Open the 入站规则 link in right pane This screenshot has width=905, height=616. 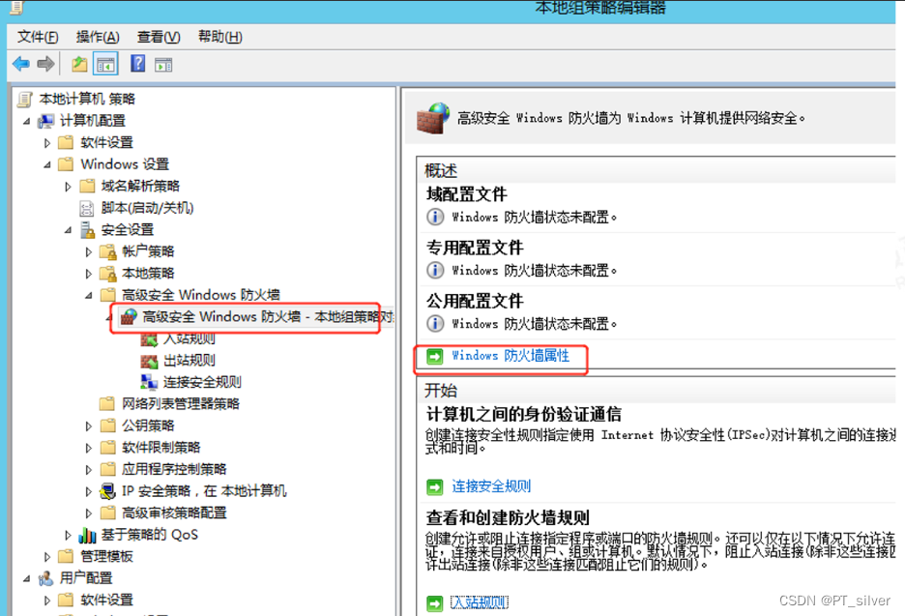(x=479, y=603)
